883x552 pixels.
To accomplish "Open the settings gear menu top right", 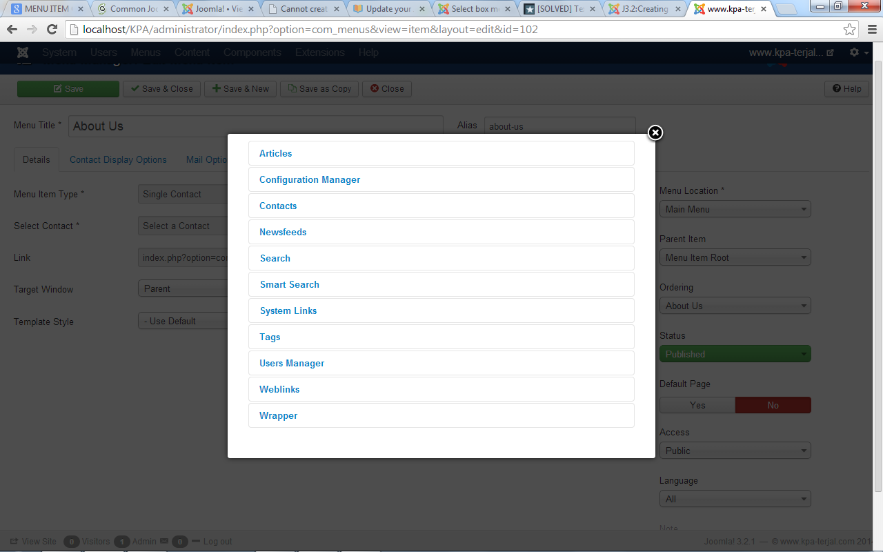I will (854, 52).
